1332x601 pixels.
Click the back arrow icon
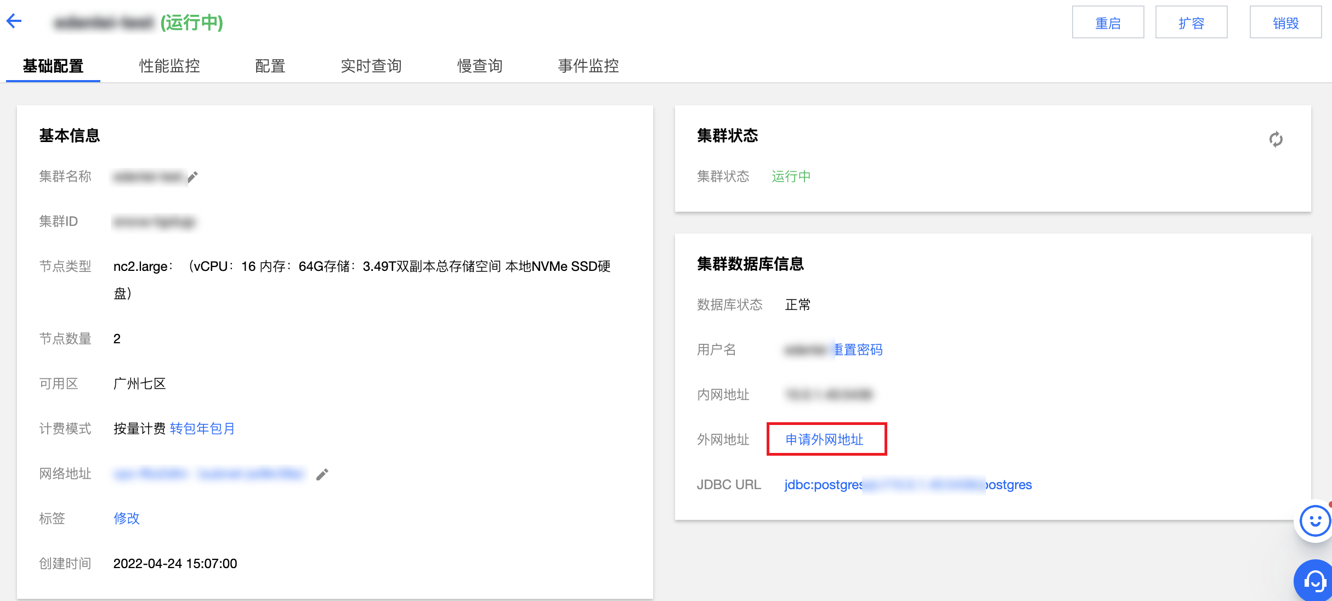[14, 21]
